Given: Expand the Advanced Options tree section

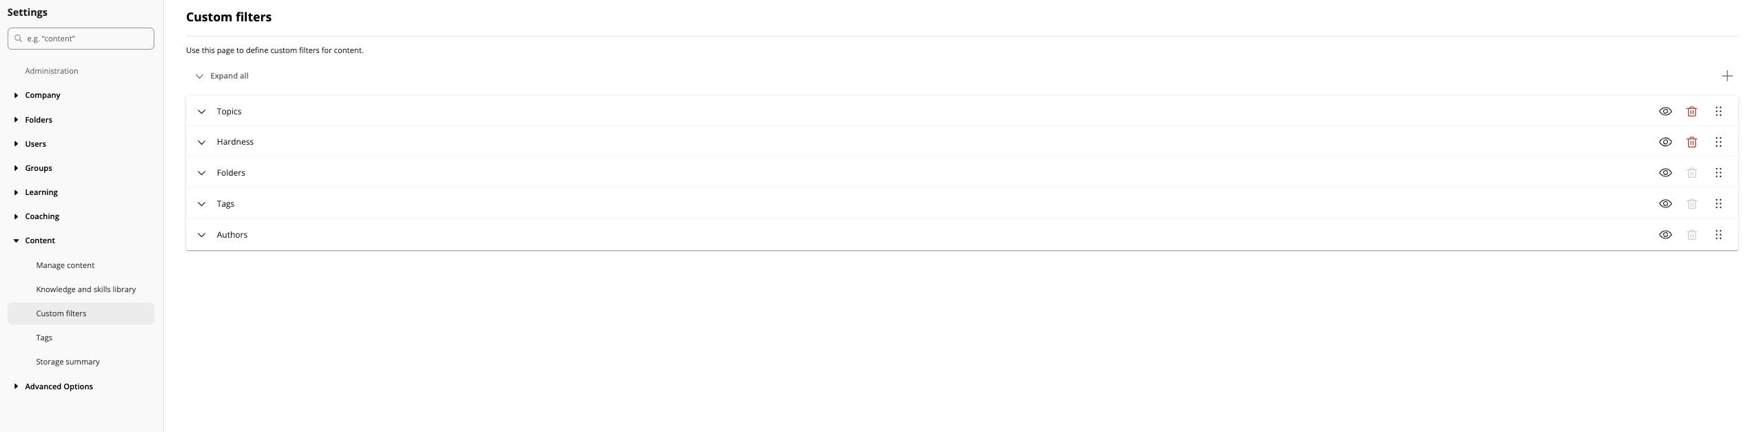Looking at the screenshot, I should (x=17, y=387).
